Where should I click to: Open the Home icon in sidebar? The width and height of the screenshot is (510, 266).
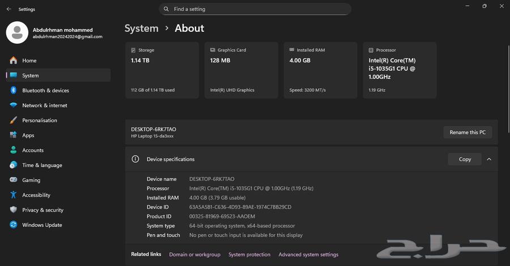click(13, 61)
